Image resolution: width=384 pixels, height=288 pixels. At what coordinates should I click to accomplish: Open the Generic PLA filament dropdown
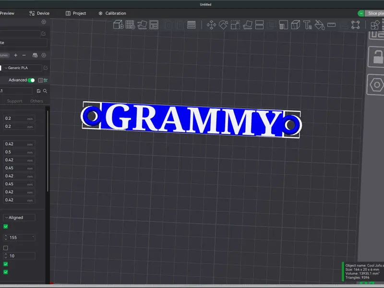(x=23, y=68)
